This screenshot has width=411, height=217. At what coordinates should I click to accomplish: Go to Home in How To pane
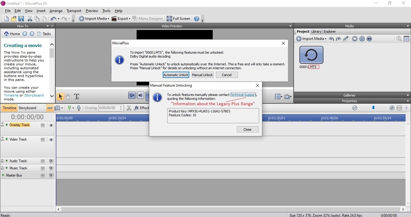click(x=12, y=34)
